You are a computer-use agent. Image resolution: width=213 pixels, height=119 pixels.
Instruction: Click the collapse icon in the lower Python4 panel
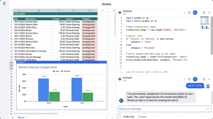pyautogui.click(x=184, y=79)
